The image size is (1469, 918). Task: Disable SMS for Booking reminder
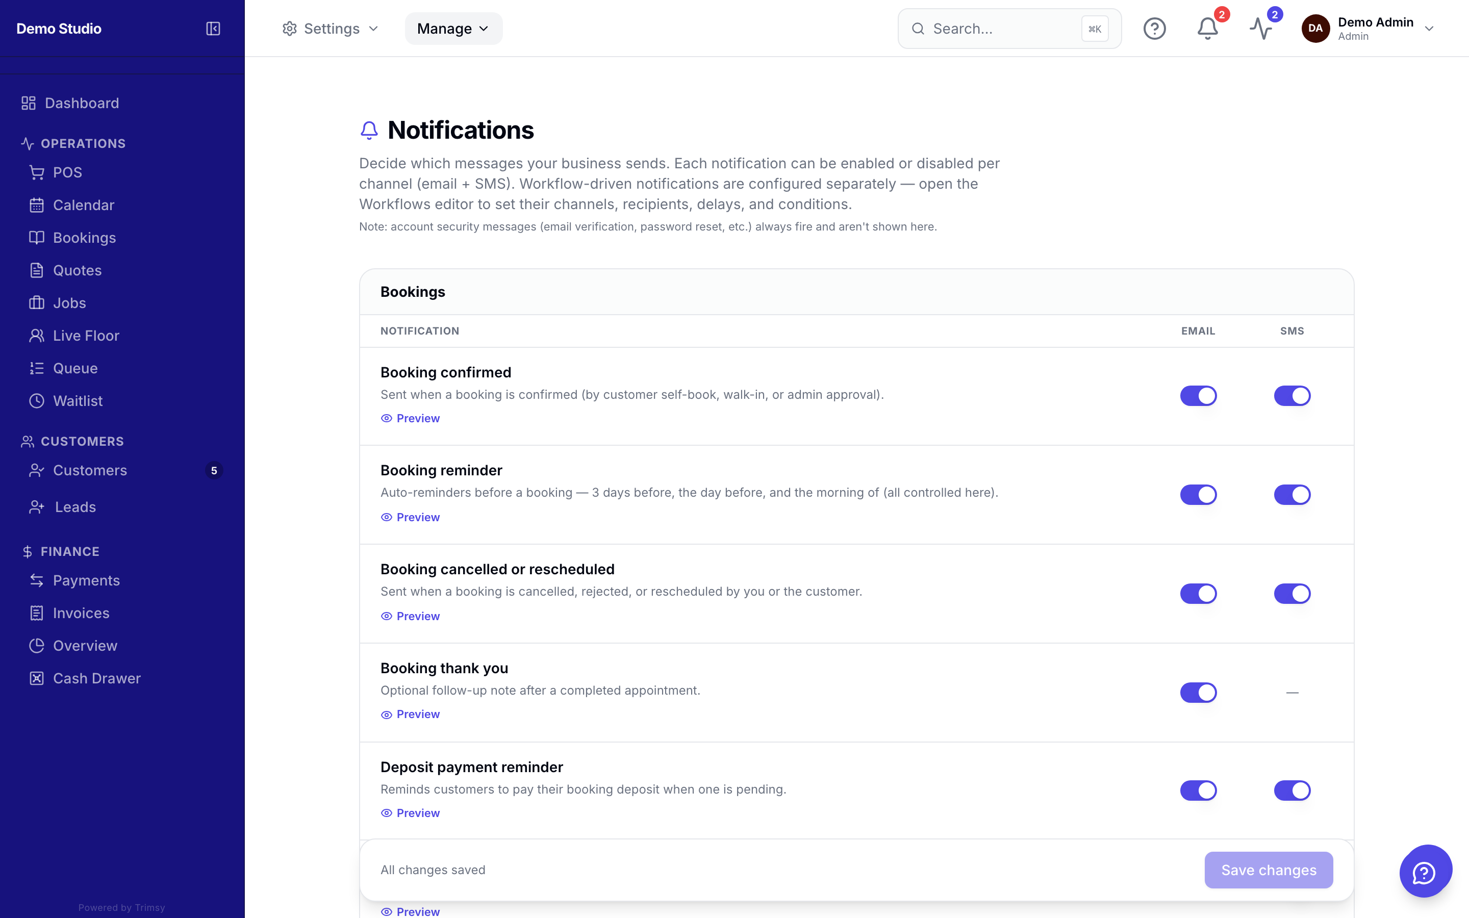click(x=1291, y=495)
